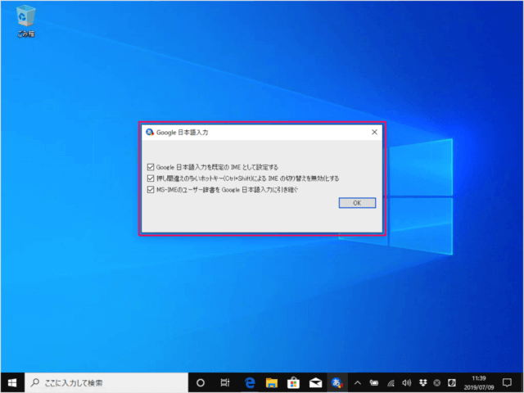Open the volume speaker tray icon

tap(406, 383)
